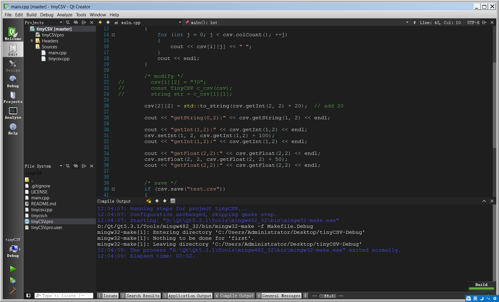Open the Tools menu
This screenshot has width=499, height=302.
[x=81, y=15]
